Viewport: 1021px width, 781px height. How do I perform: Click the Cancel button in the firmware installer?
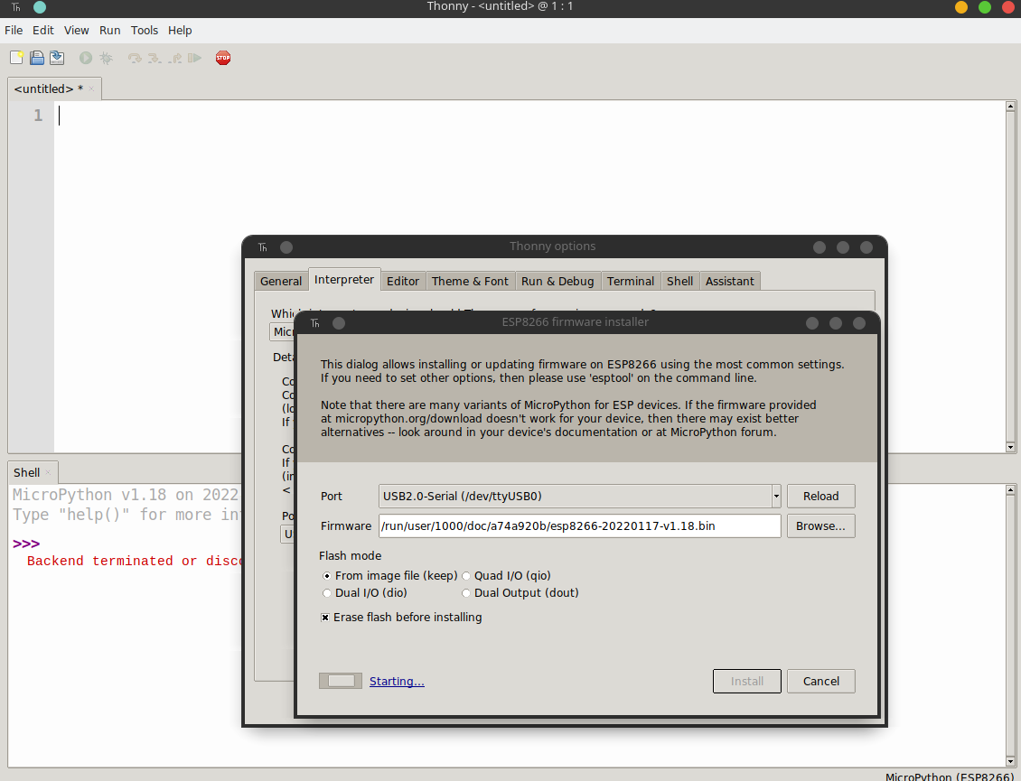point(820,682)
